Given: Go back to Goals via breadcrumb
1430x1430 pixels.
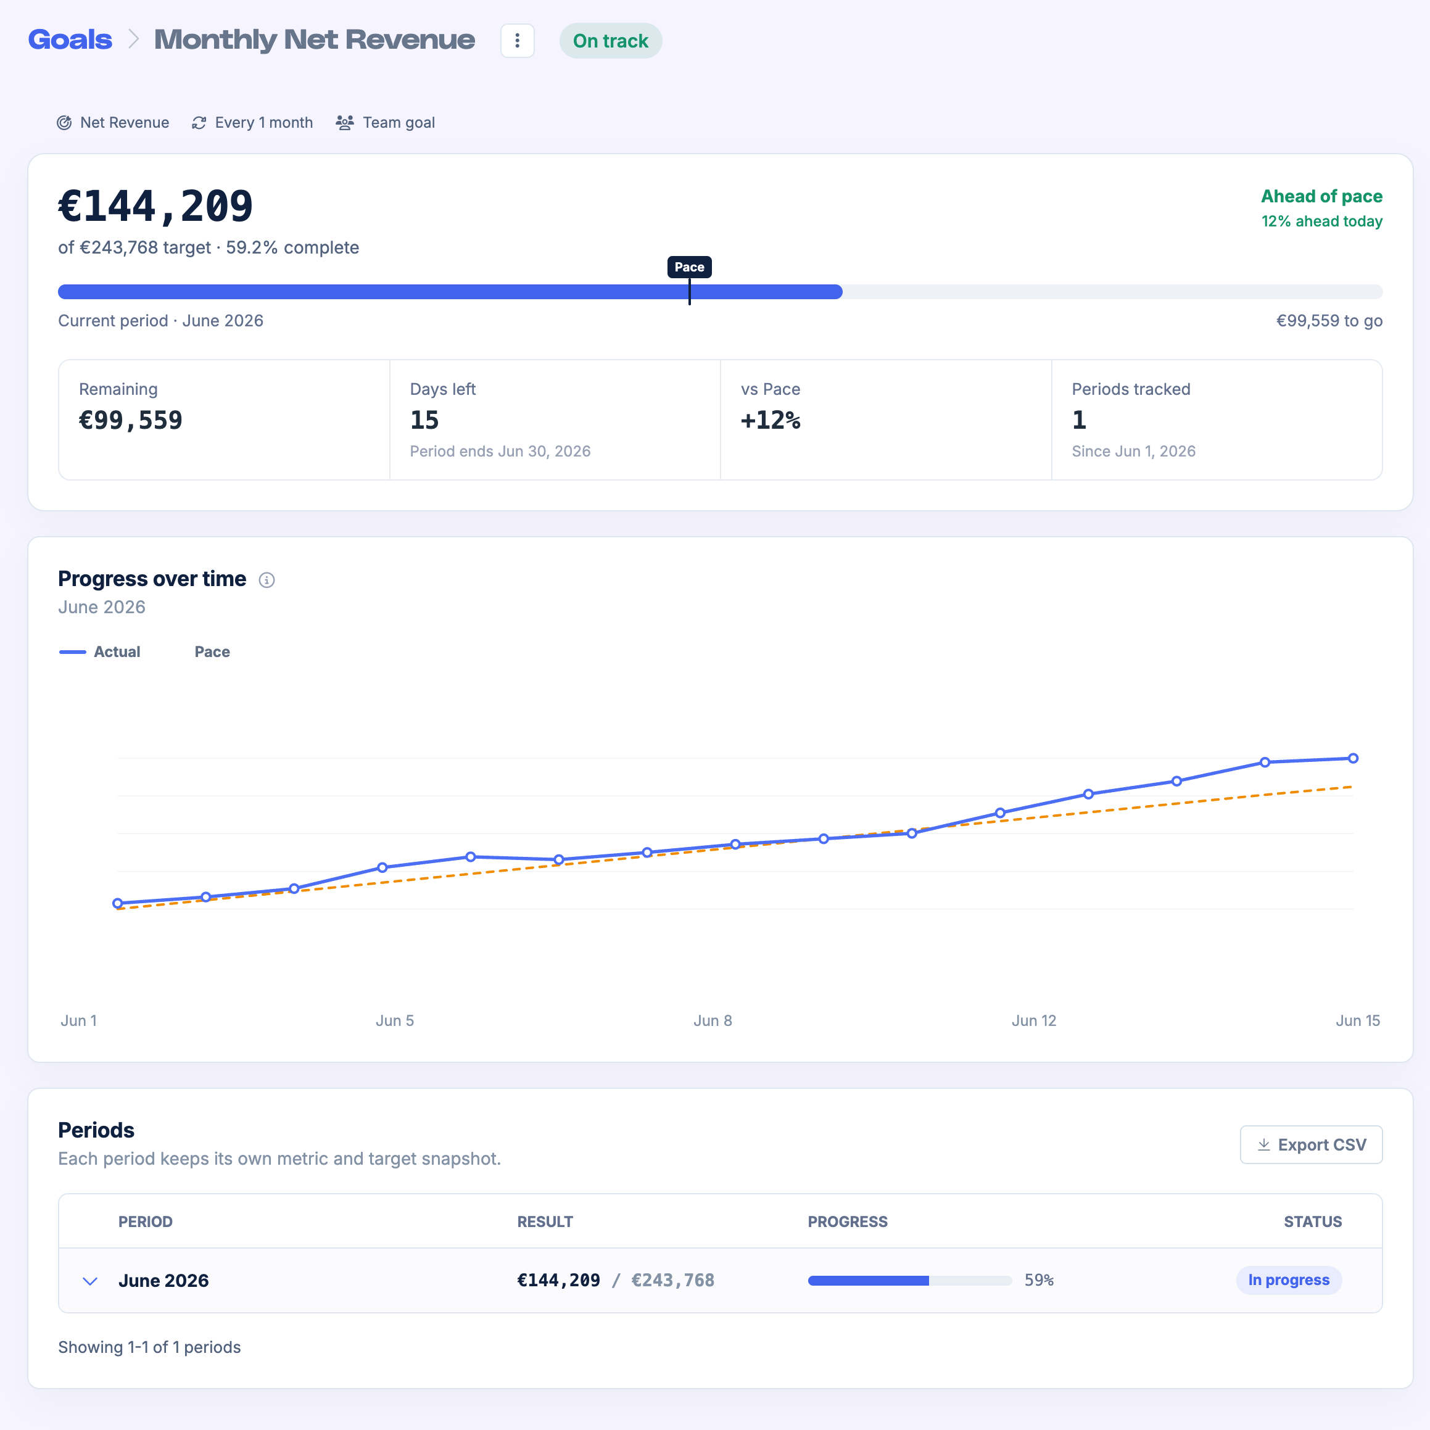Looking at the screenshot, I should click(70, 39).
